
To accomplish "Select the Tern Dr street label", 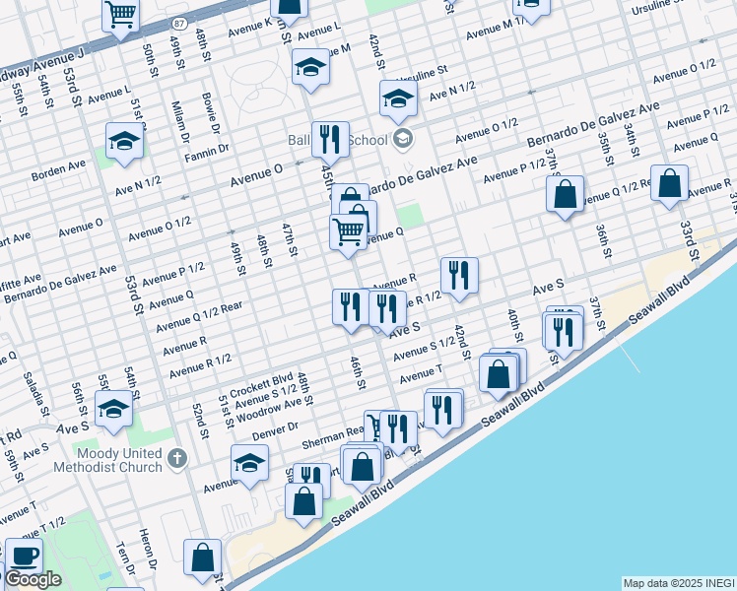I will click(125, 558).
